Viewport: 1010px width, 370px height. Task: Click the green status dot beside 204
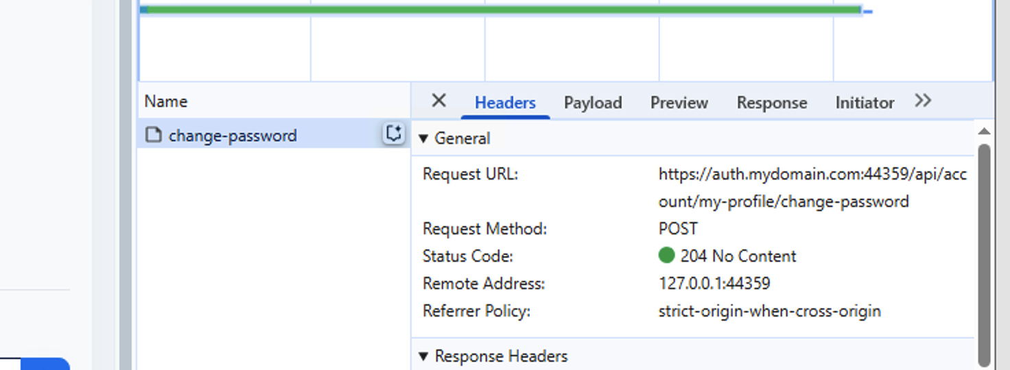coord(666,256)
